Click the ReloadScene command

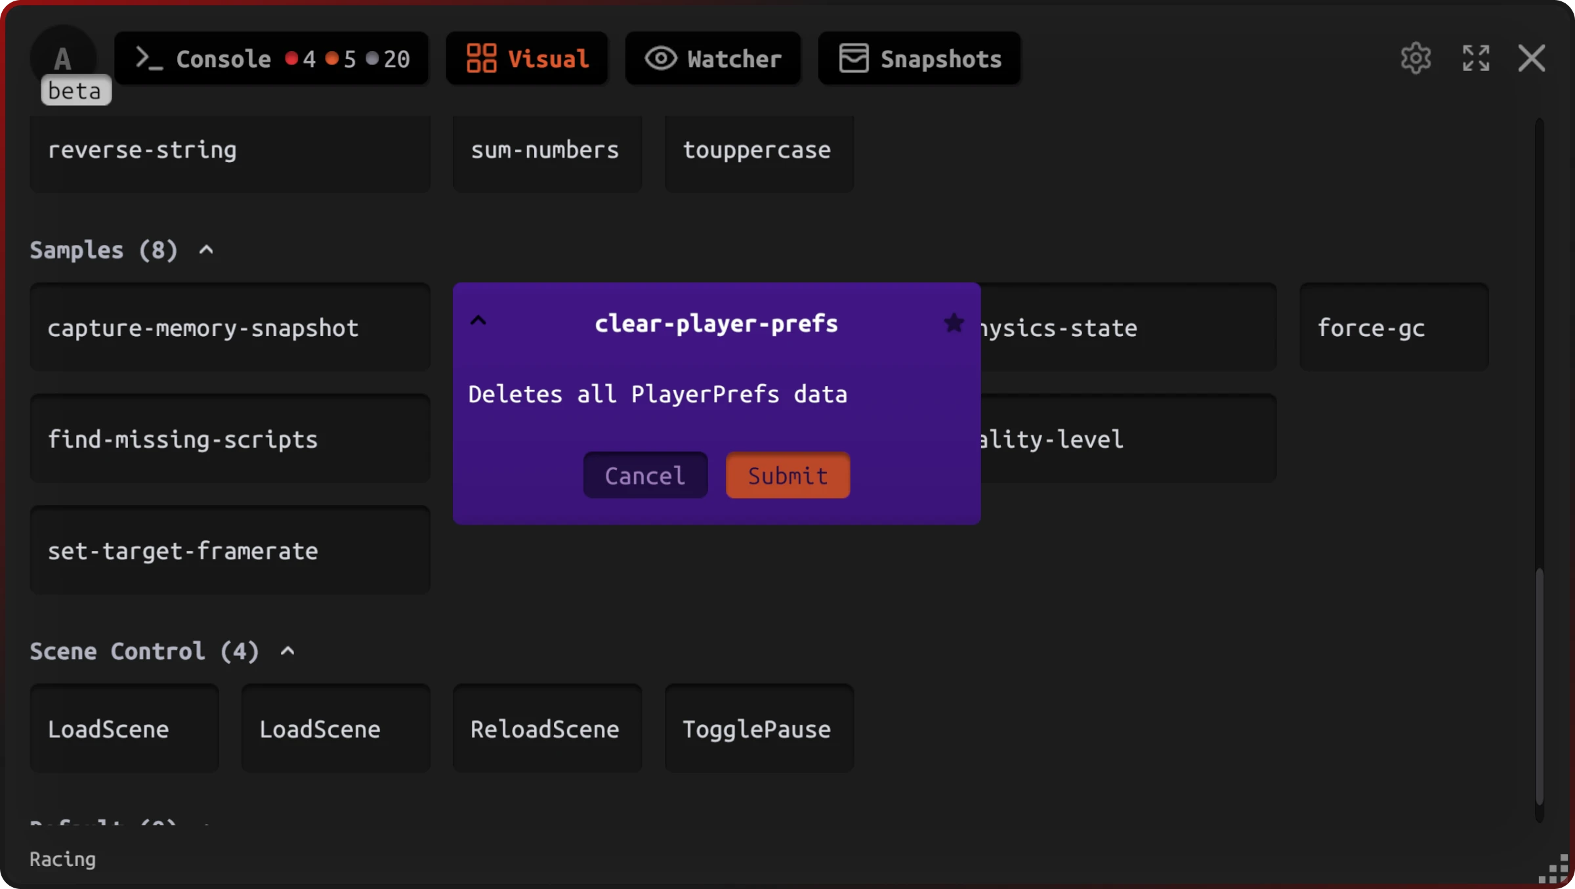pos(547,728)
